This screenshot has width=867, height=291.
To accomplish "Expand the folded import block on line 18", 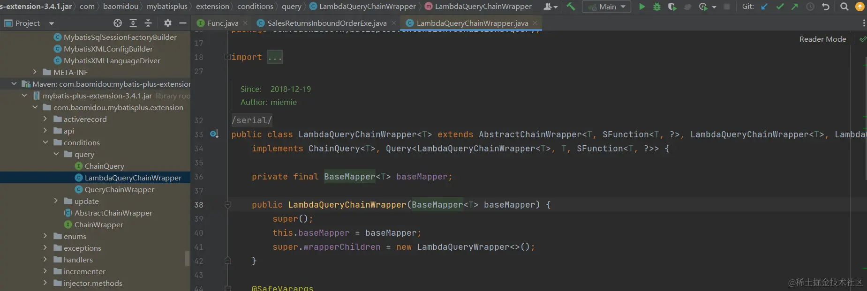I will coord(227,57).
